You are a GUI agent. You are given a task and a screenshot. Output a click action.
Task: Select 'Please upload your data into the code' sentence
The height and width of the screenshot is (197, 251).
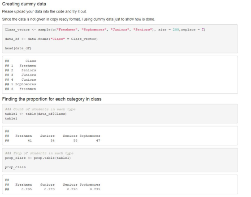[44, 12]
